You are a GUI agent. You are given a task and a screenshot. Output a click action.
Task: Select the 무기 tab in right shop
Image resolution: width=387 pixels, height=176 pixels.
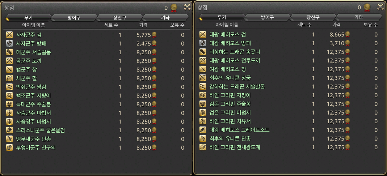click(222, 17)
